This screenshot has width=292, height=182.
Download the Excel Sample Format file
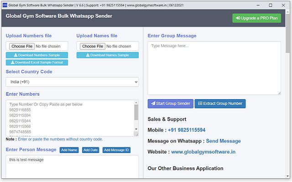(37, 62)
